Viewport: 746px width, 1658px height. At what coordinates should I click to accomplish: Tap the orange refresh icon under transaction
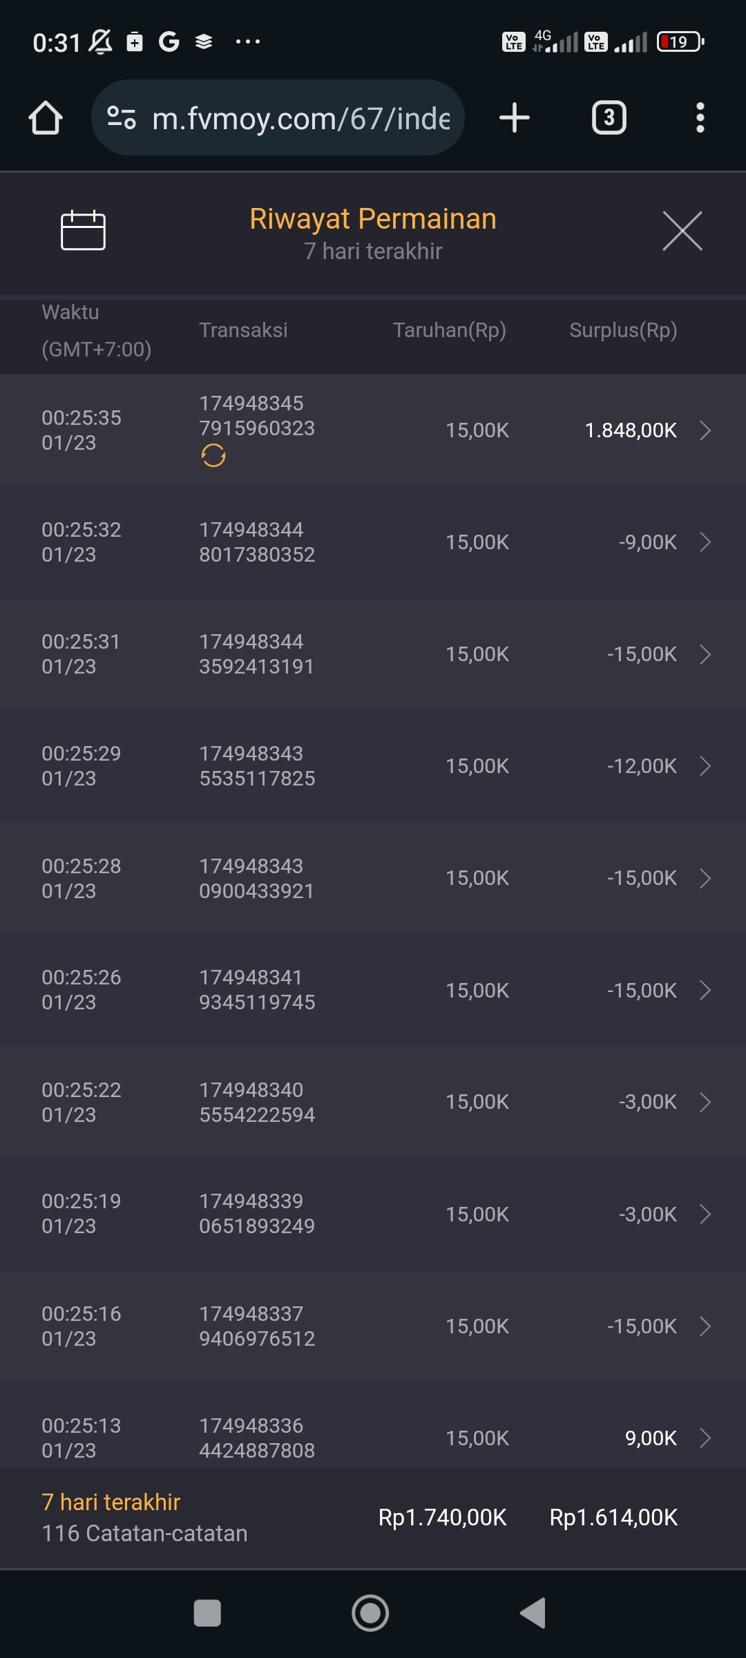[213, 456]
